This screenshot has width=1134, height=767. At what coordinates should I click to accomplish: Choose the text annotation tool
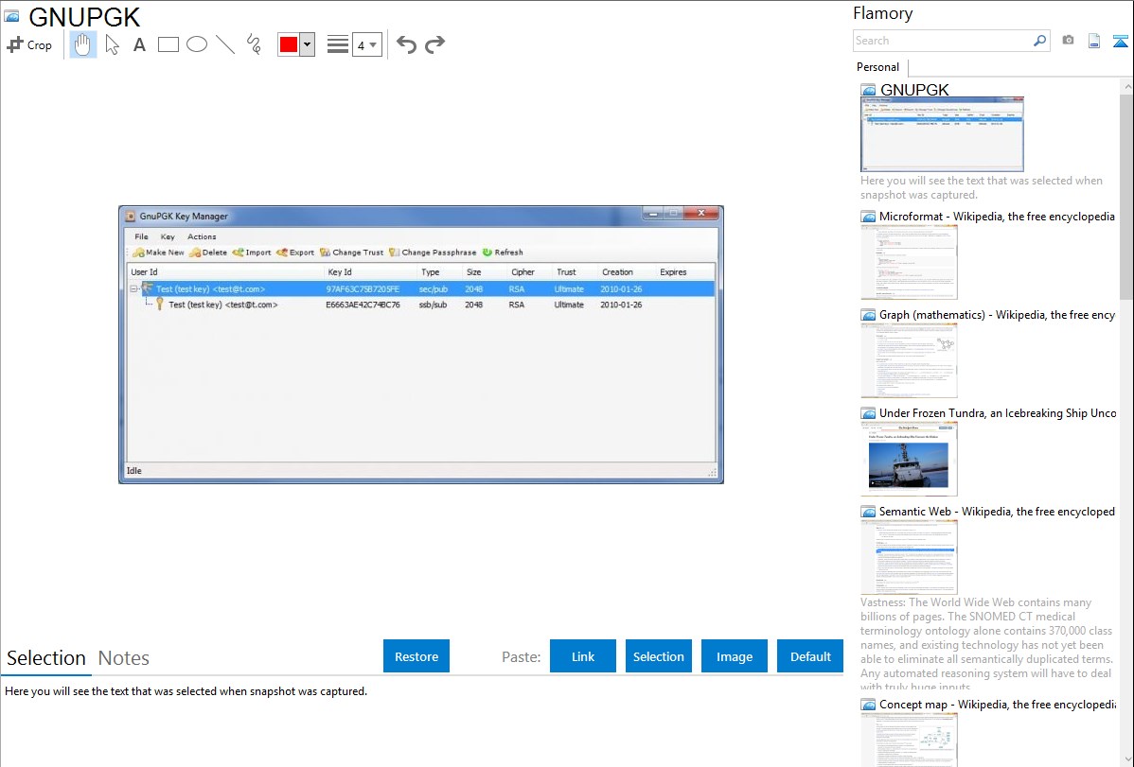pyautogui.click(x=139, y=44)
